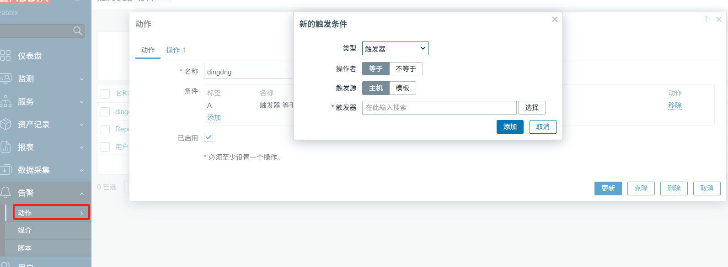Open the 仪表盘 dashboard icon

click(x=5, y=56)
